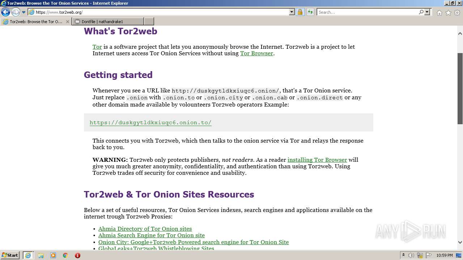Open the File Explorer taskbar icon
Screen dimensions: 463x260
point(41,255)
